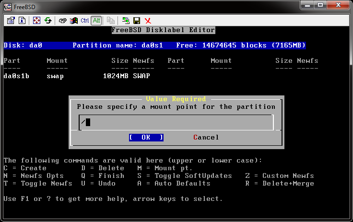Click "Disk: da0" in header bar
353x222 pixels.
tap(23, 45)
